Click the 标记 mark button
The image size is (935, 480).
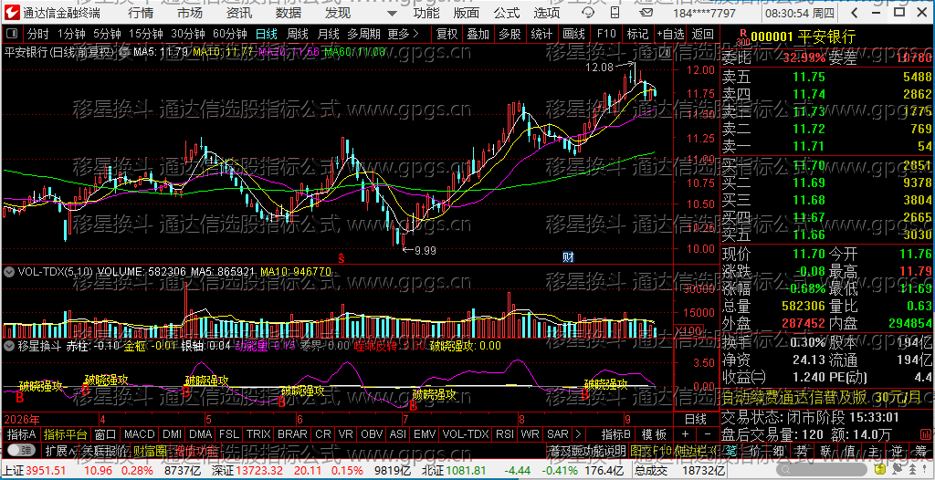coord(637,34)
